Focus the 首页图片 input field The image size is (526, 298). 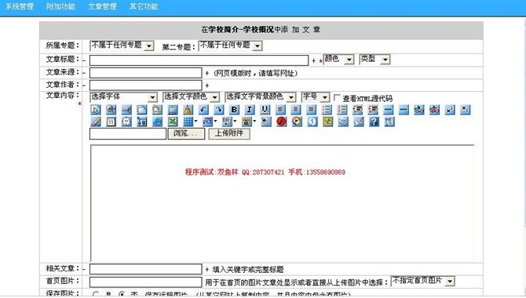[145, 282]
